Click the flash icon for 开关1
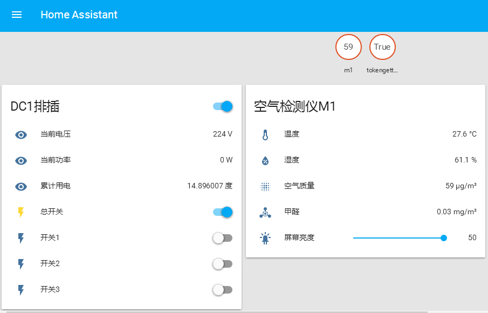 pyautogui.click(x=21, y=238)
